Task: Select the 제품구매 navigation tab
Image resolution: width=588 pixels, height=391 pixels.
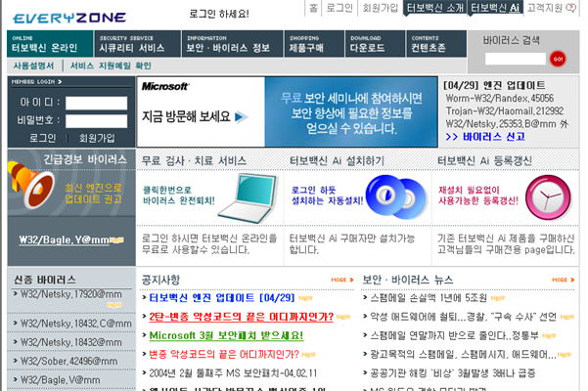Action: (x=314, y=44)
